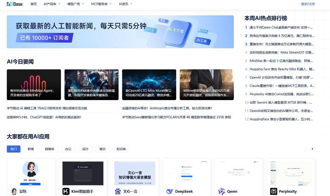Screen dimensions: 330x196
Task: Open 迷路森林5小时 ChatGPT headline
Action: point(44,117)
